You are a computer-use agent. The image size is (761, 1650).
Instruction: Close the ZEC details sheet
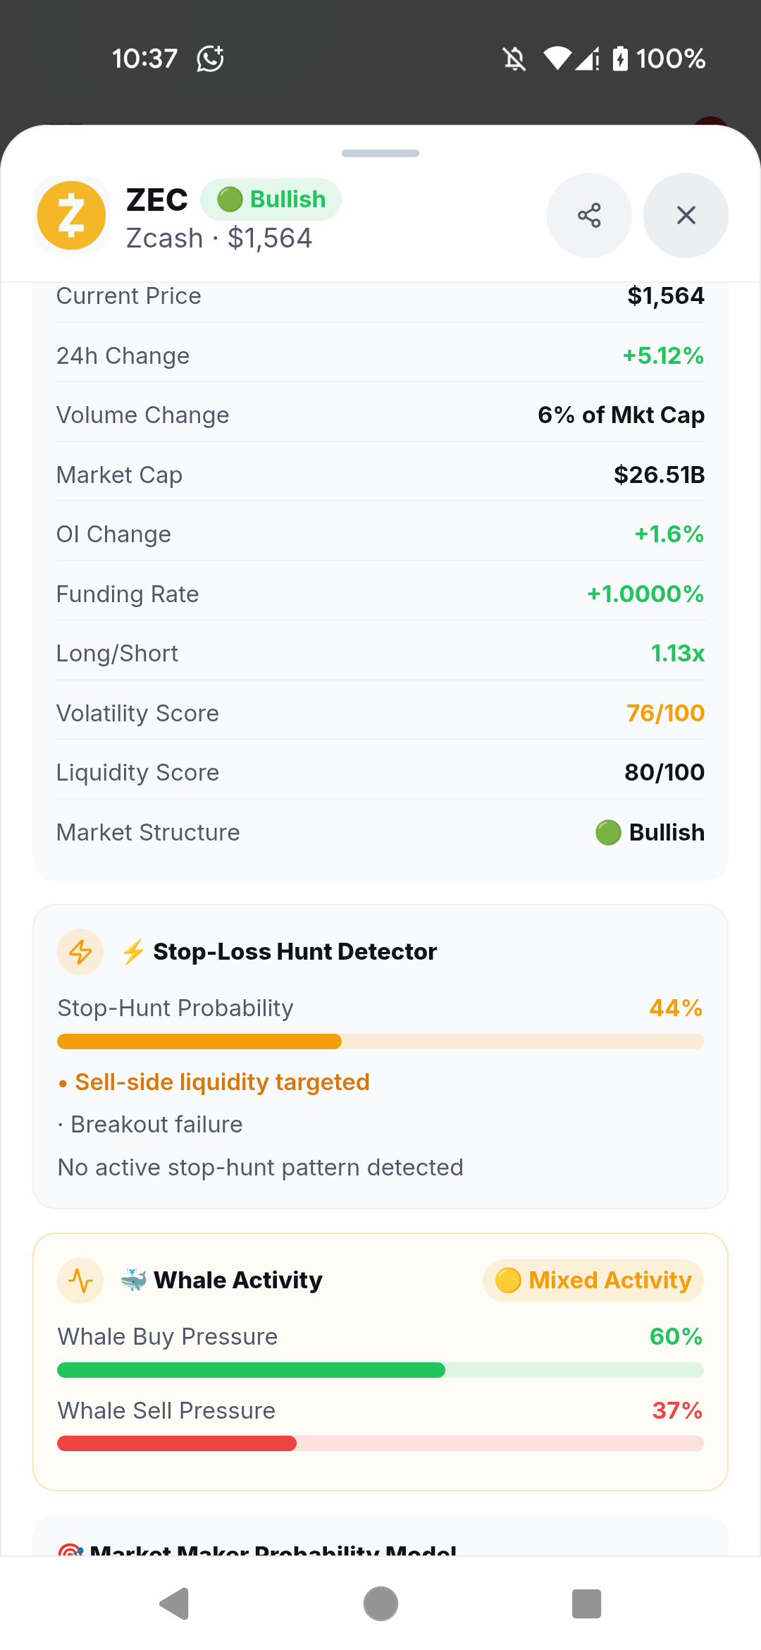click(686, 215)
